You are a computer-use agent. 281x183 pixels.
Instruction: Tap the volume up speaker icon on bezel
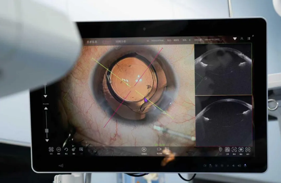tap(239, 166)
